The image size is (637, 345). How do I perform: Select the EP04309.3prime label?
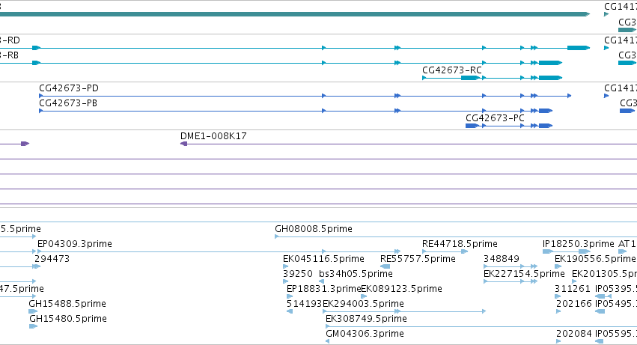coord(75,244)
